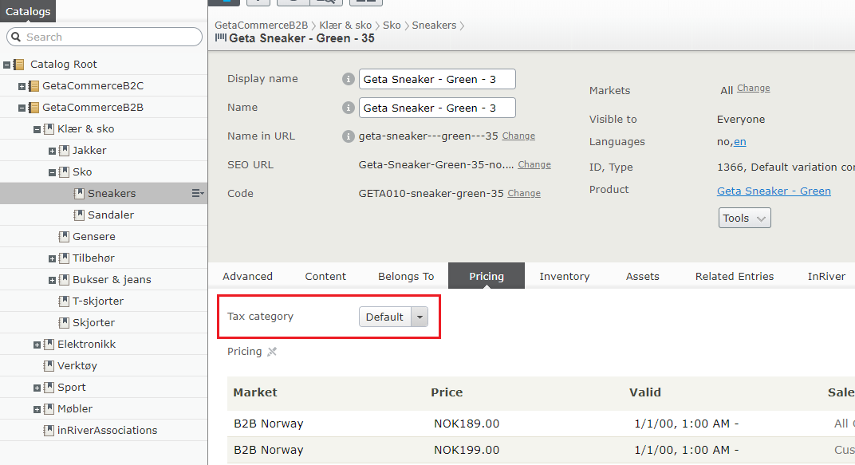
Task: Open the Tax category Default dropdown
Action: click(393, 317)
